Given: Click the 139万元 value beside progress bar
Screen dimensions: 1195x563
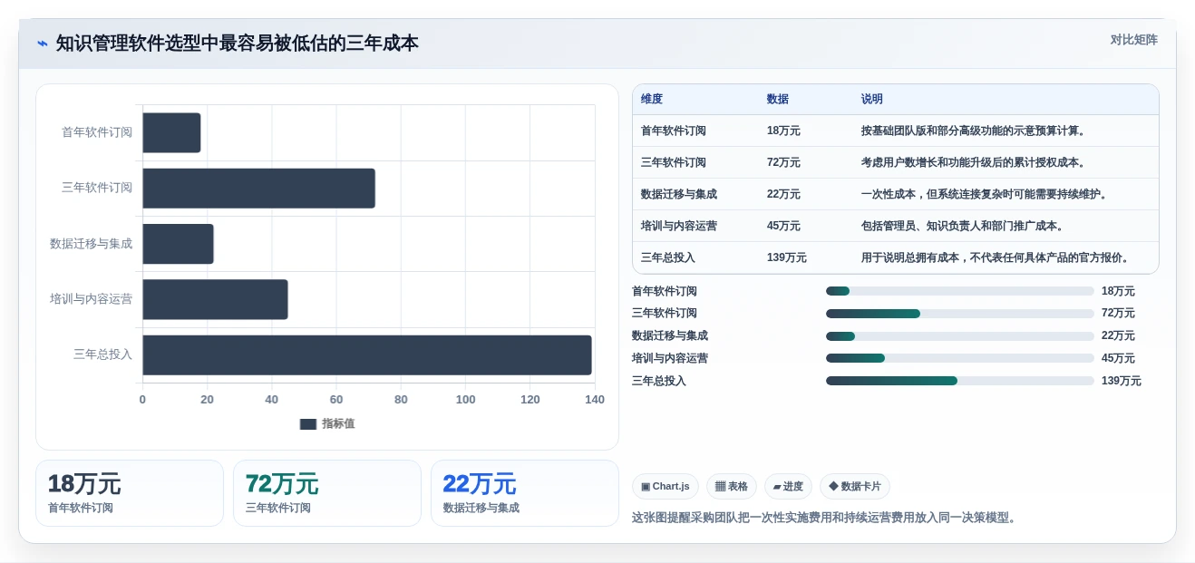Looking at the screenshot, I should (1122, 381).
